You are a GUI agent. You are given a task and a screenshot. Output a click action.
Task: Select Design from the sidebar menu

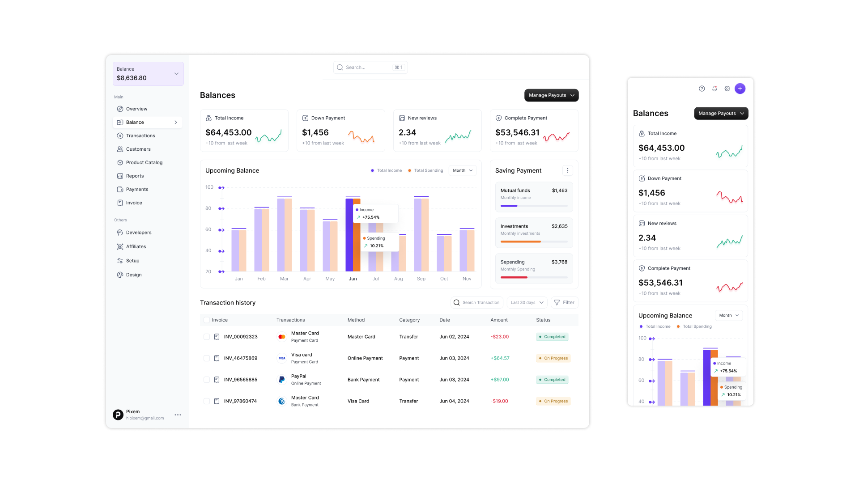point(133,274)
